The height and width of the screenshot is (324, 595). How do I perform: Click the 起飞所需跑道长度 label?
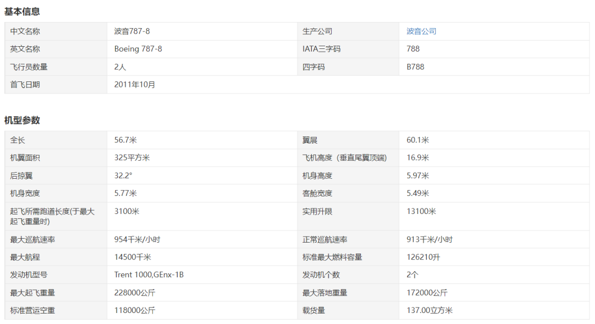[x=52, y=216]
